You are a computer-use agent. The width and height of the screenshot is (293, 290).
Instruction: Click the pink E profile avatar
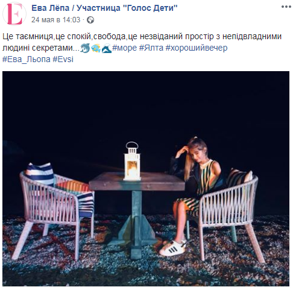click(14, 14)
